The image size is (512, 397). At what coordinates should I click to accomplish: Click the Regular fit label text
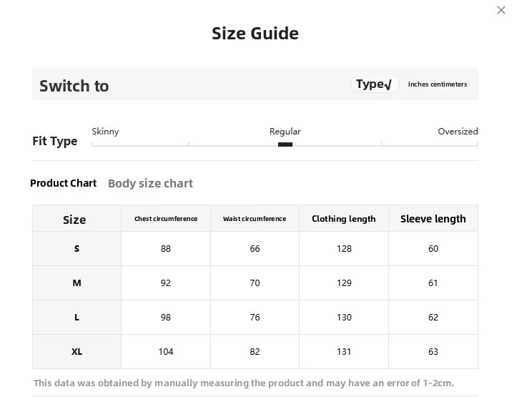point(285,132)
